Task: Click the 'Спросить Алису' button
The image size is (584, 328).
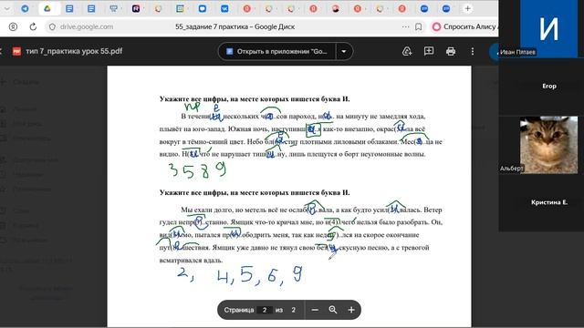Action: pos(464,26)
